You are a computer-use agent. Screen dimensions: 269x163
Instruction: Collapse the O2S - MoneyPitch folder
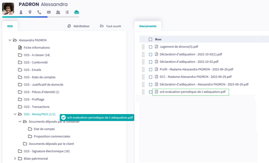(15, 114)
